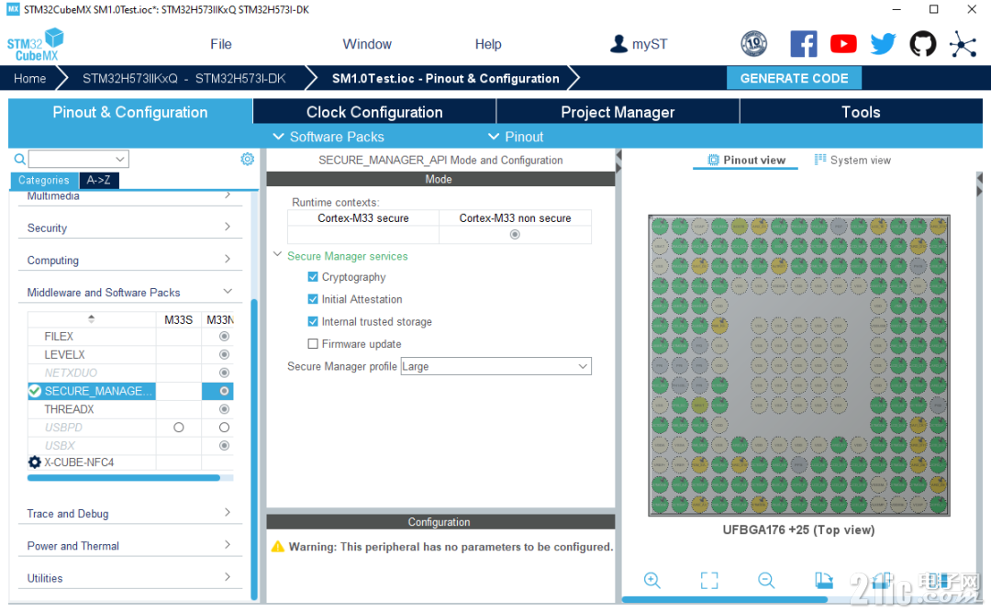Viewport: 991px width, 612px height.
Task: Open the Secure Manager profile dropdown
Action: (496, 366)
